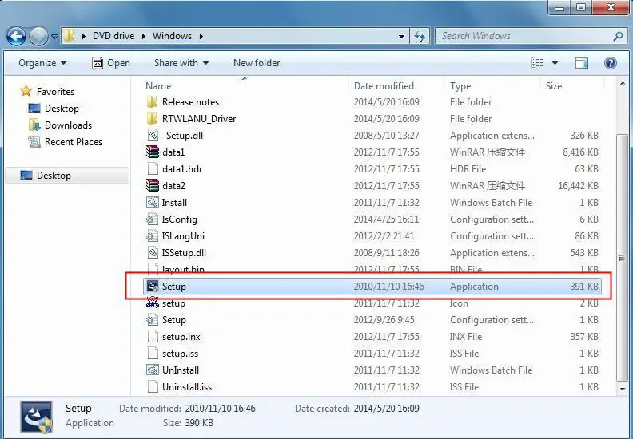Click the folder icon in address bar

[69, 35]
